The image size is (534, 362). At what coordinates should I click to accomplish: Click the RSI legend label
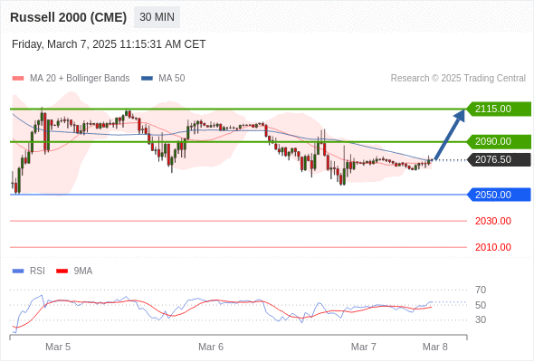pyautogui.click(x=37, y=271)
